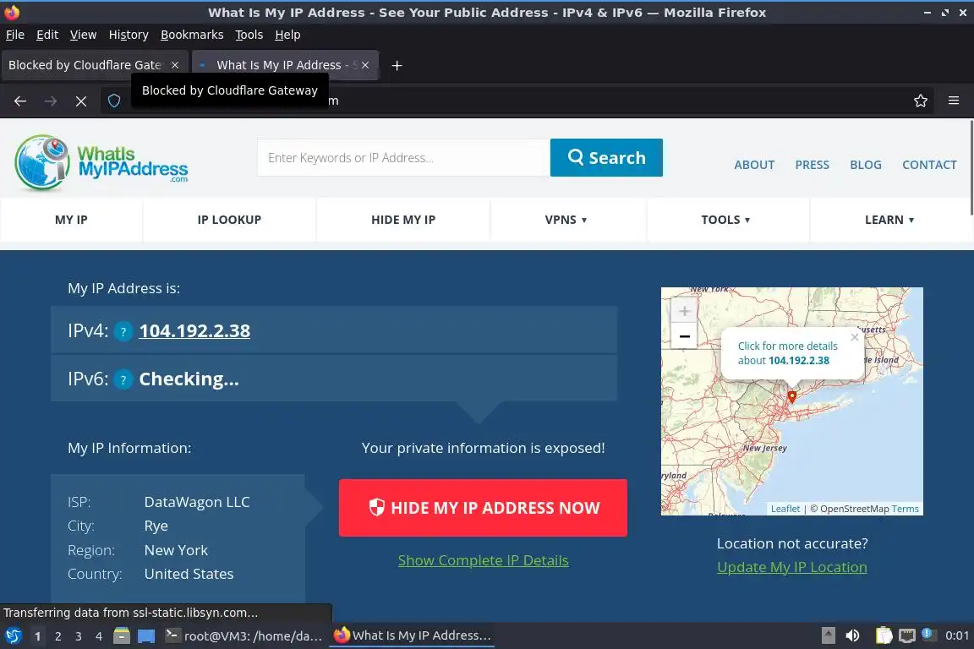Show desktop via blue taskbar icon
The image size is (974, 649).
pos(146,635)
